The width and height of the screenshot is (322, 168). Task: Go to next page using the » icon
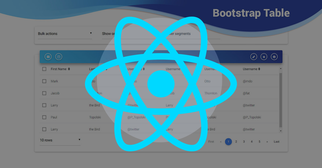[x=267, y=142]
